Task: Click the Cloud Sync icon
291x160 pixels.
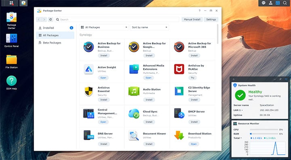Action: coord(134,114)
